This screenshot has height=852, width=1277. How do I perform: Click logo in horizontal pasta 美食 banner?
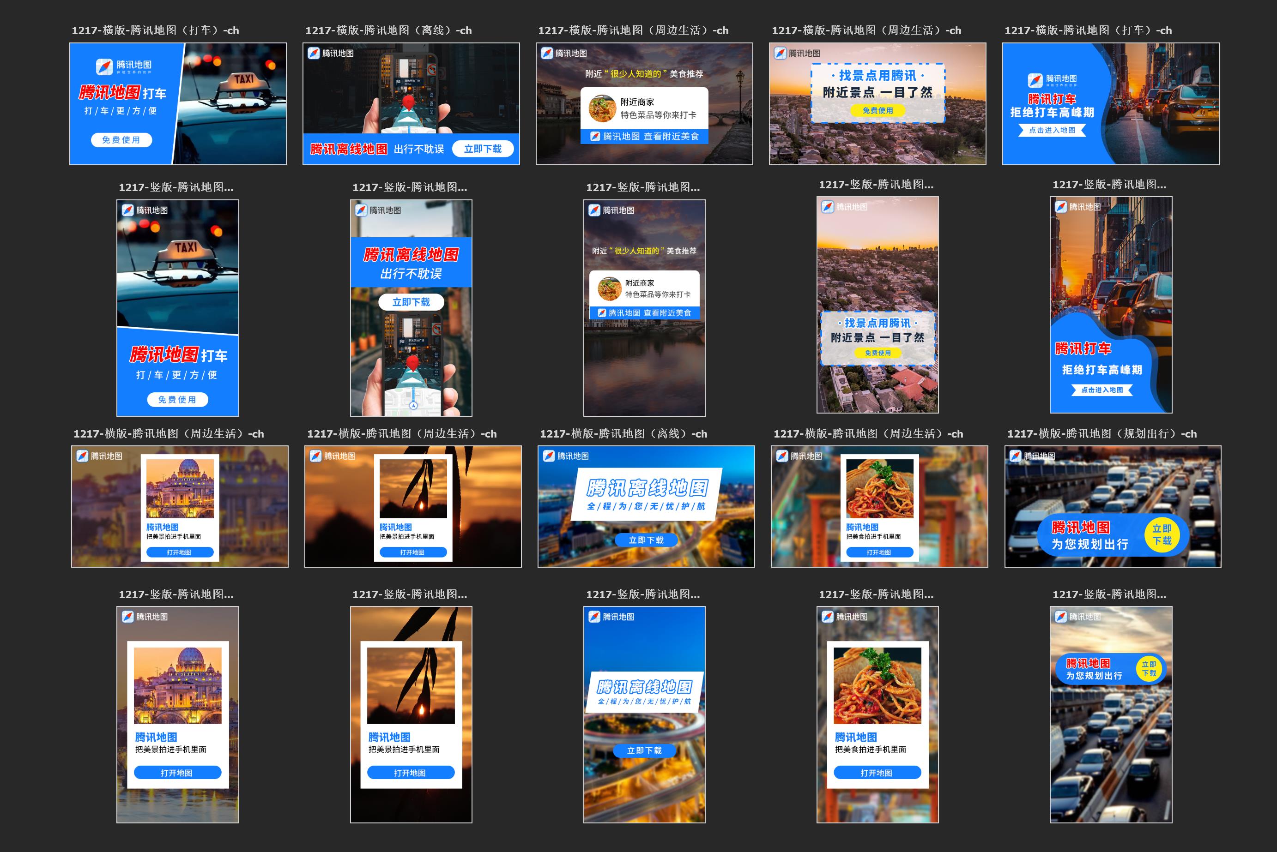799,456
